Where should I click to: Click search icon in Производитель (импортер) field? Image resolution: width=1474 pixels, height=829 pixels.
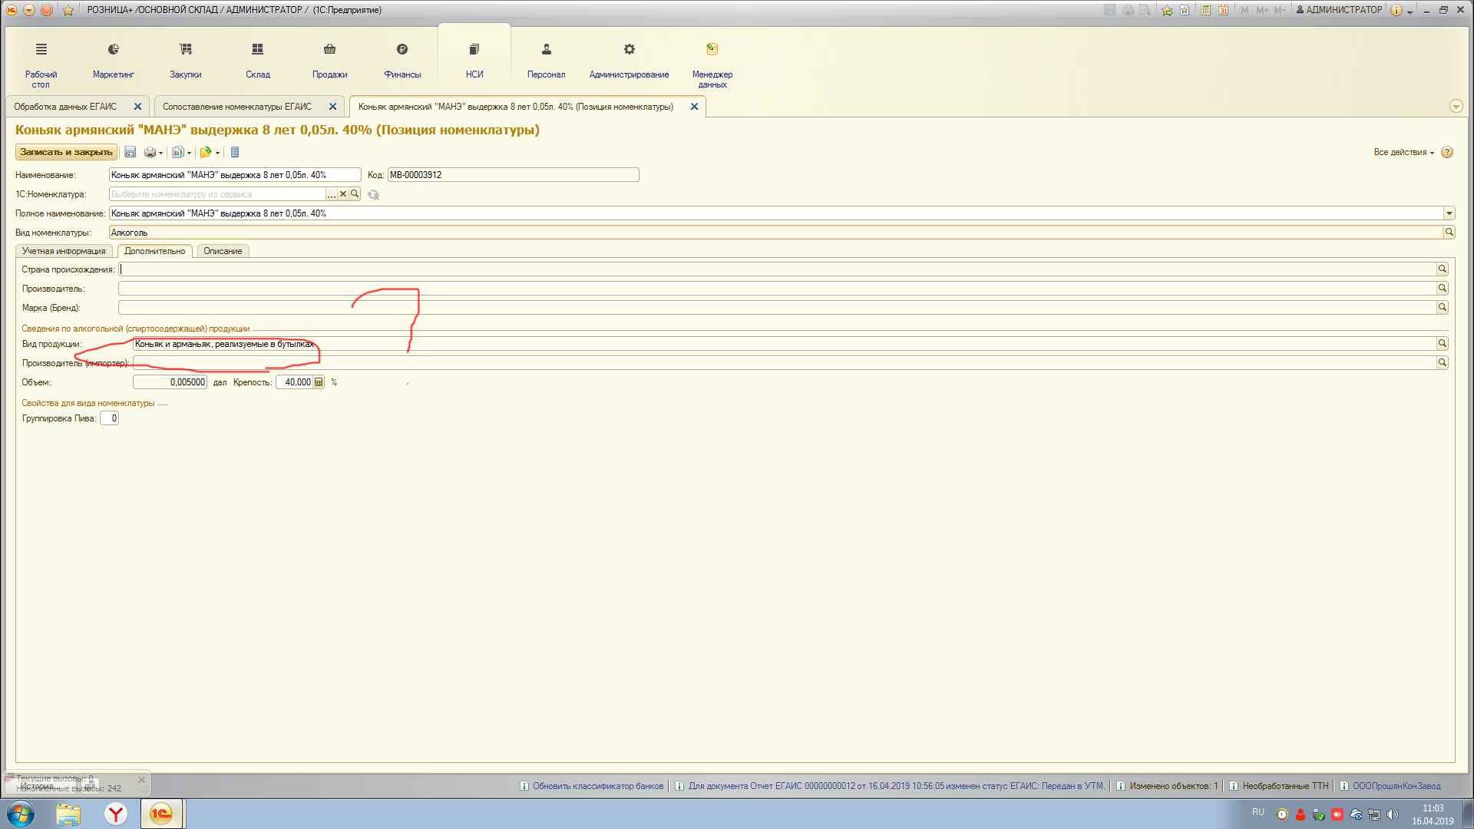[x=1443, y=363]
